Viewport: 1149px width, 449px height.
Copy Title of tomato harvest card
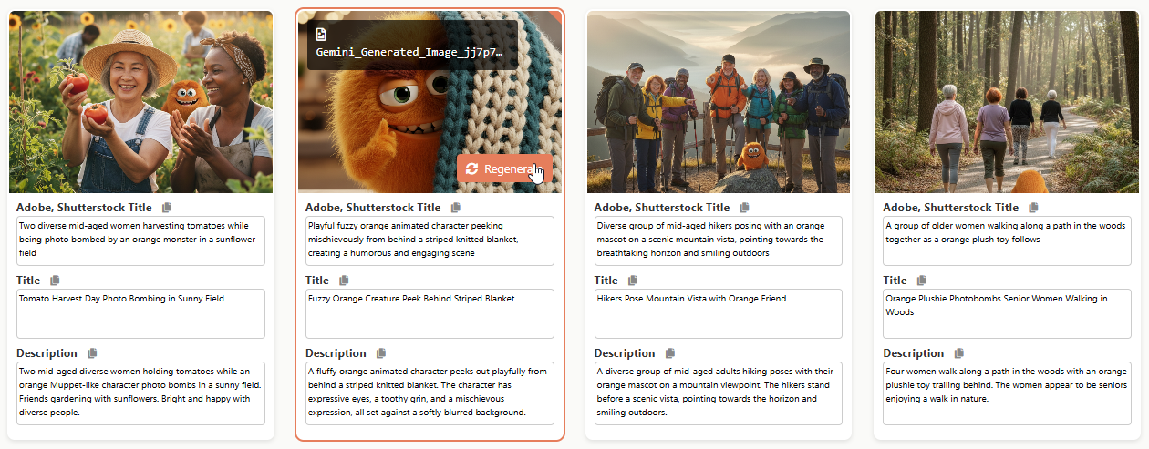click(55, 281)
